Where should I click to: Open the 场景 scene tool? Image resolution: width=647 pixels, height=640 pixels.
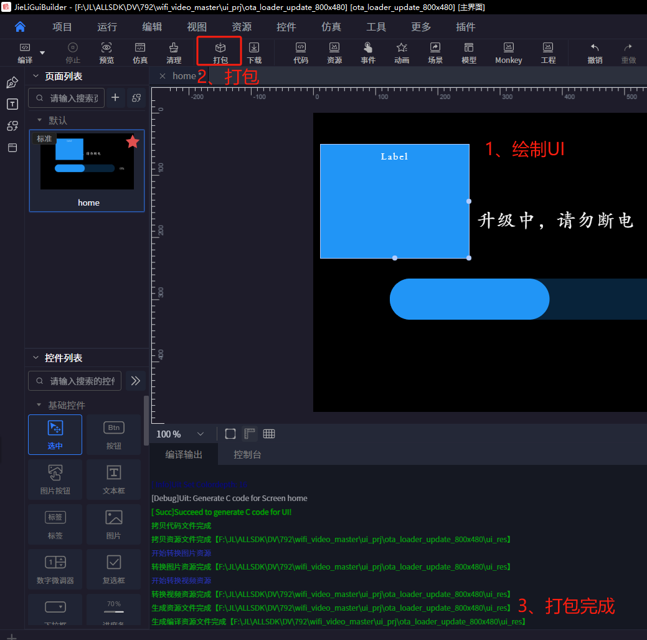(x=435, y=53)
